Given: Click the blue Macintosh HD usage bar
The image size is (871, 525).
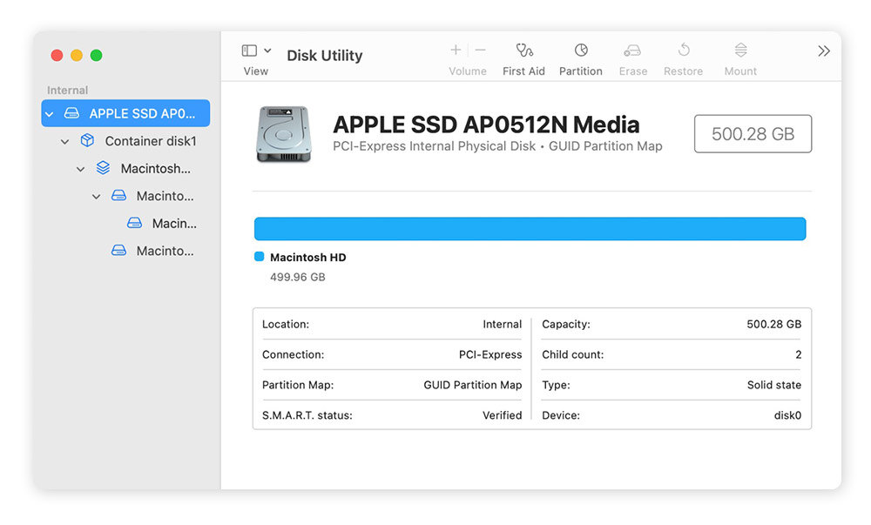Looking at the screenshot, I should (530, 229).
